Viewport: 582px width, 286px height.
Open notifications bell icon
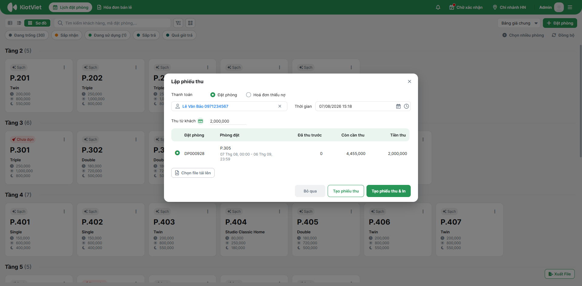coord(438,7)
